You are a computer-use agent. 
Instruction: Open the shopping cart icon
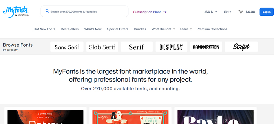pos(241,12)
